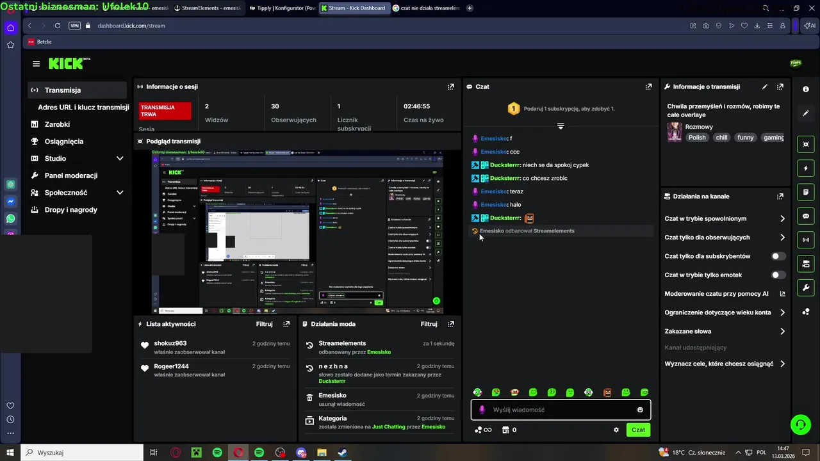Open the Betclic bookmark
This screenshot has height=461, width=820.
tap(40, 42)
